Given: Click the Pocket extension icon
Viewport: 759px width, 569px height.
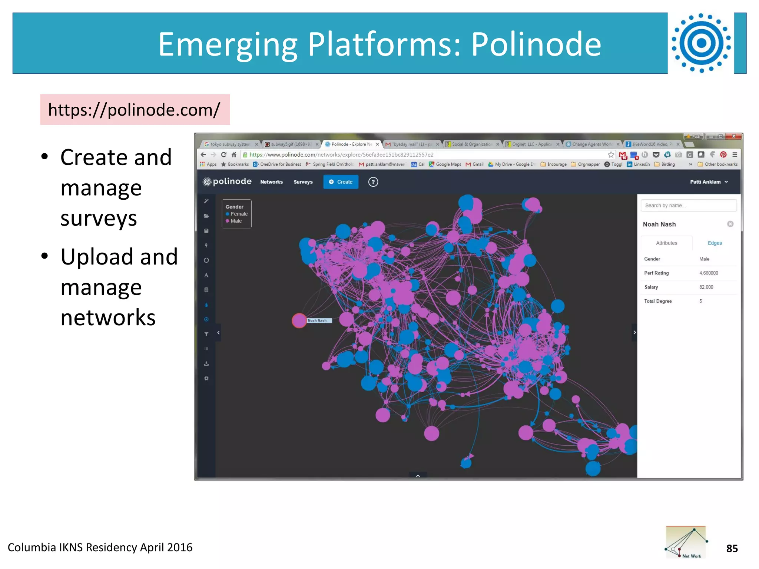Looking at the screenshot, I should (656, 155).
